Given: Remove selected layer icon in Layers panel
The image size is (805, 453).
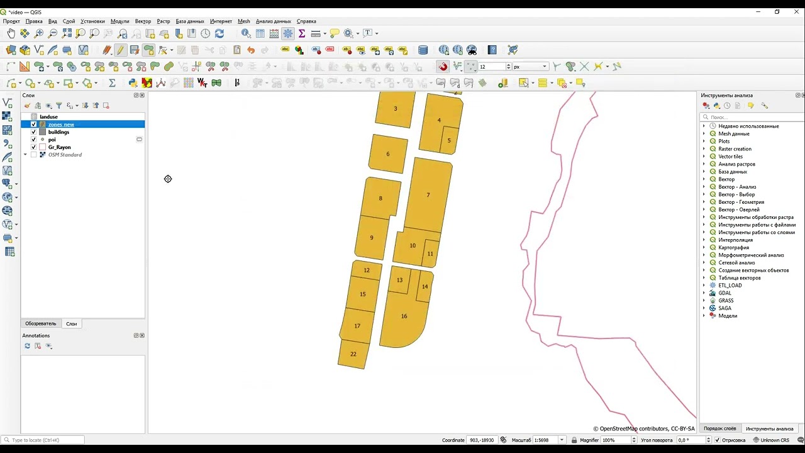Looking at the screenshot, I should click(x=106, y=106).
